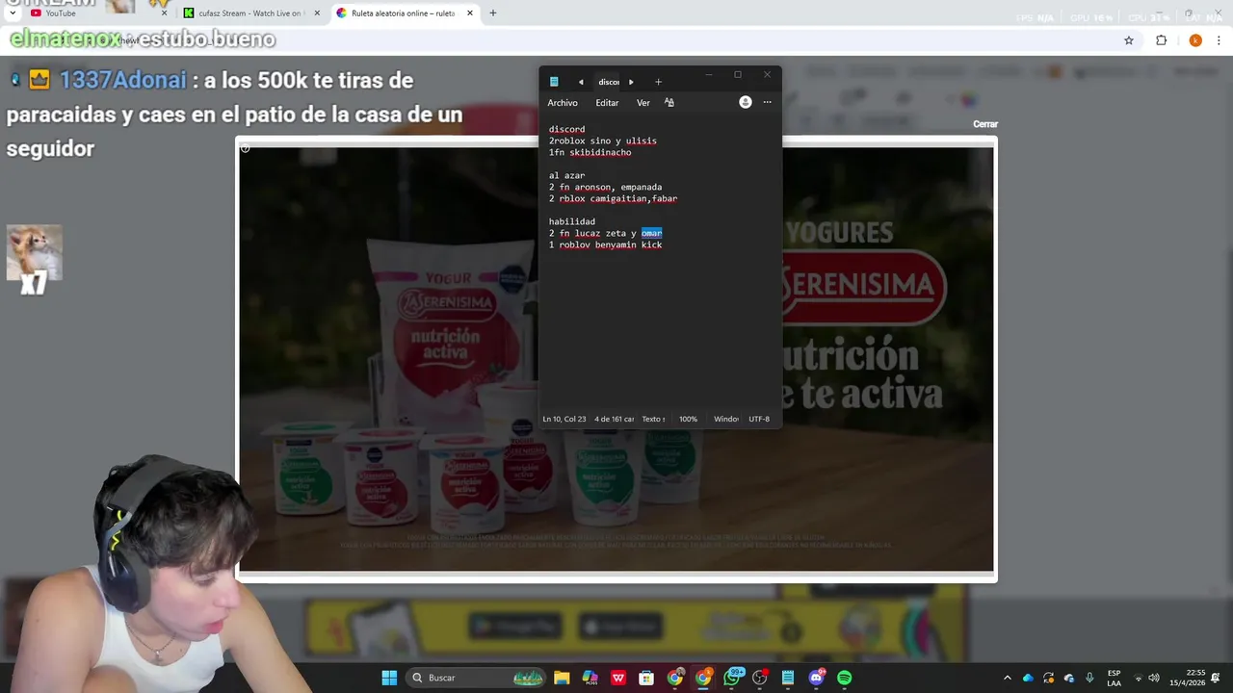Image resolution: width=1233 pixels, height=693 pixels.
Task: Close the Ruleta aleatoria tab
Action: tap(470, 13)
